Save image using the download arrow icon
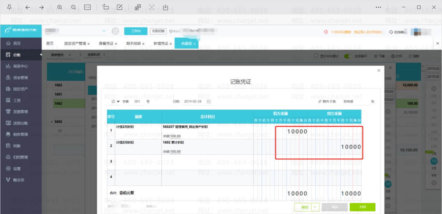This screenshot has height=214, width=442. click(x=166, y=7)
